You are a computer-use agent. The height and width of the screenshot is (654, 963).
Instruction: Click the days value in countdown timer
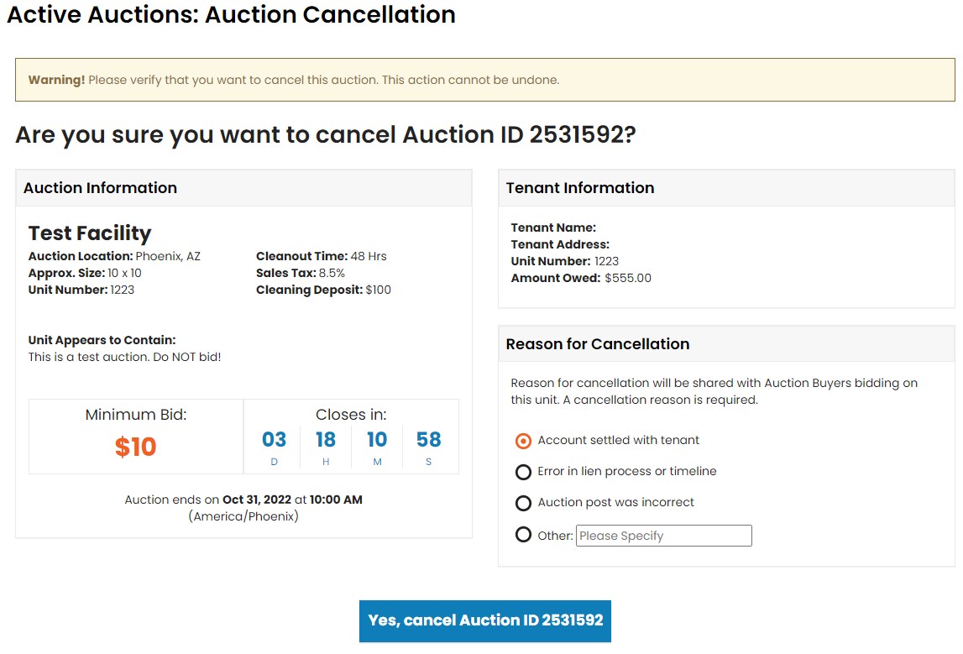point(275,439)
